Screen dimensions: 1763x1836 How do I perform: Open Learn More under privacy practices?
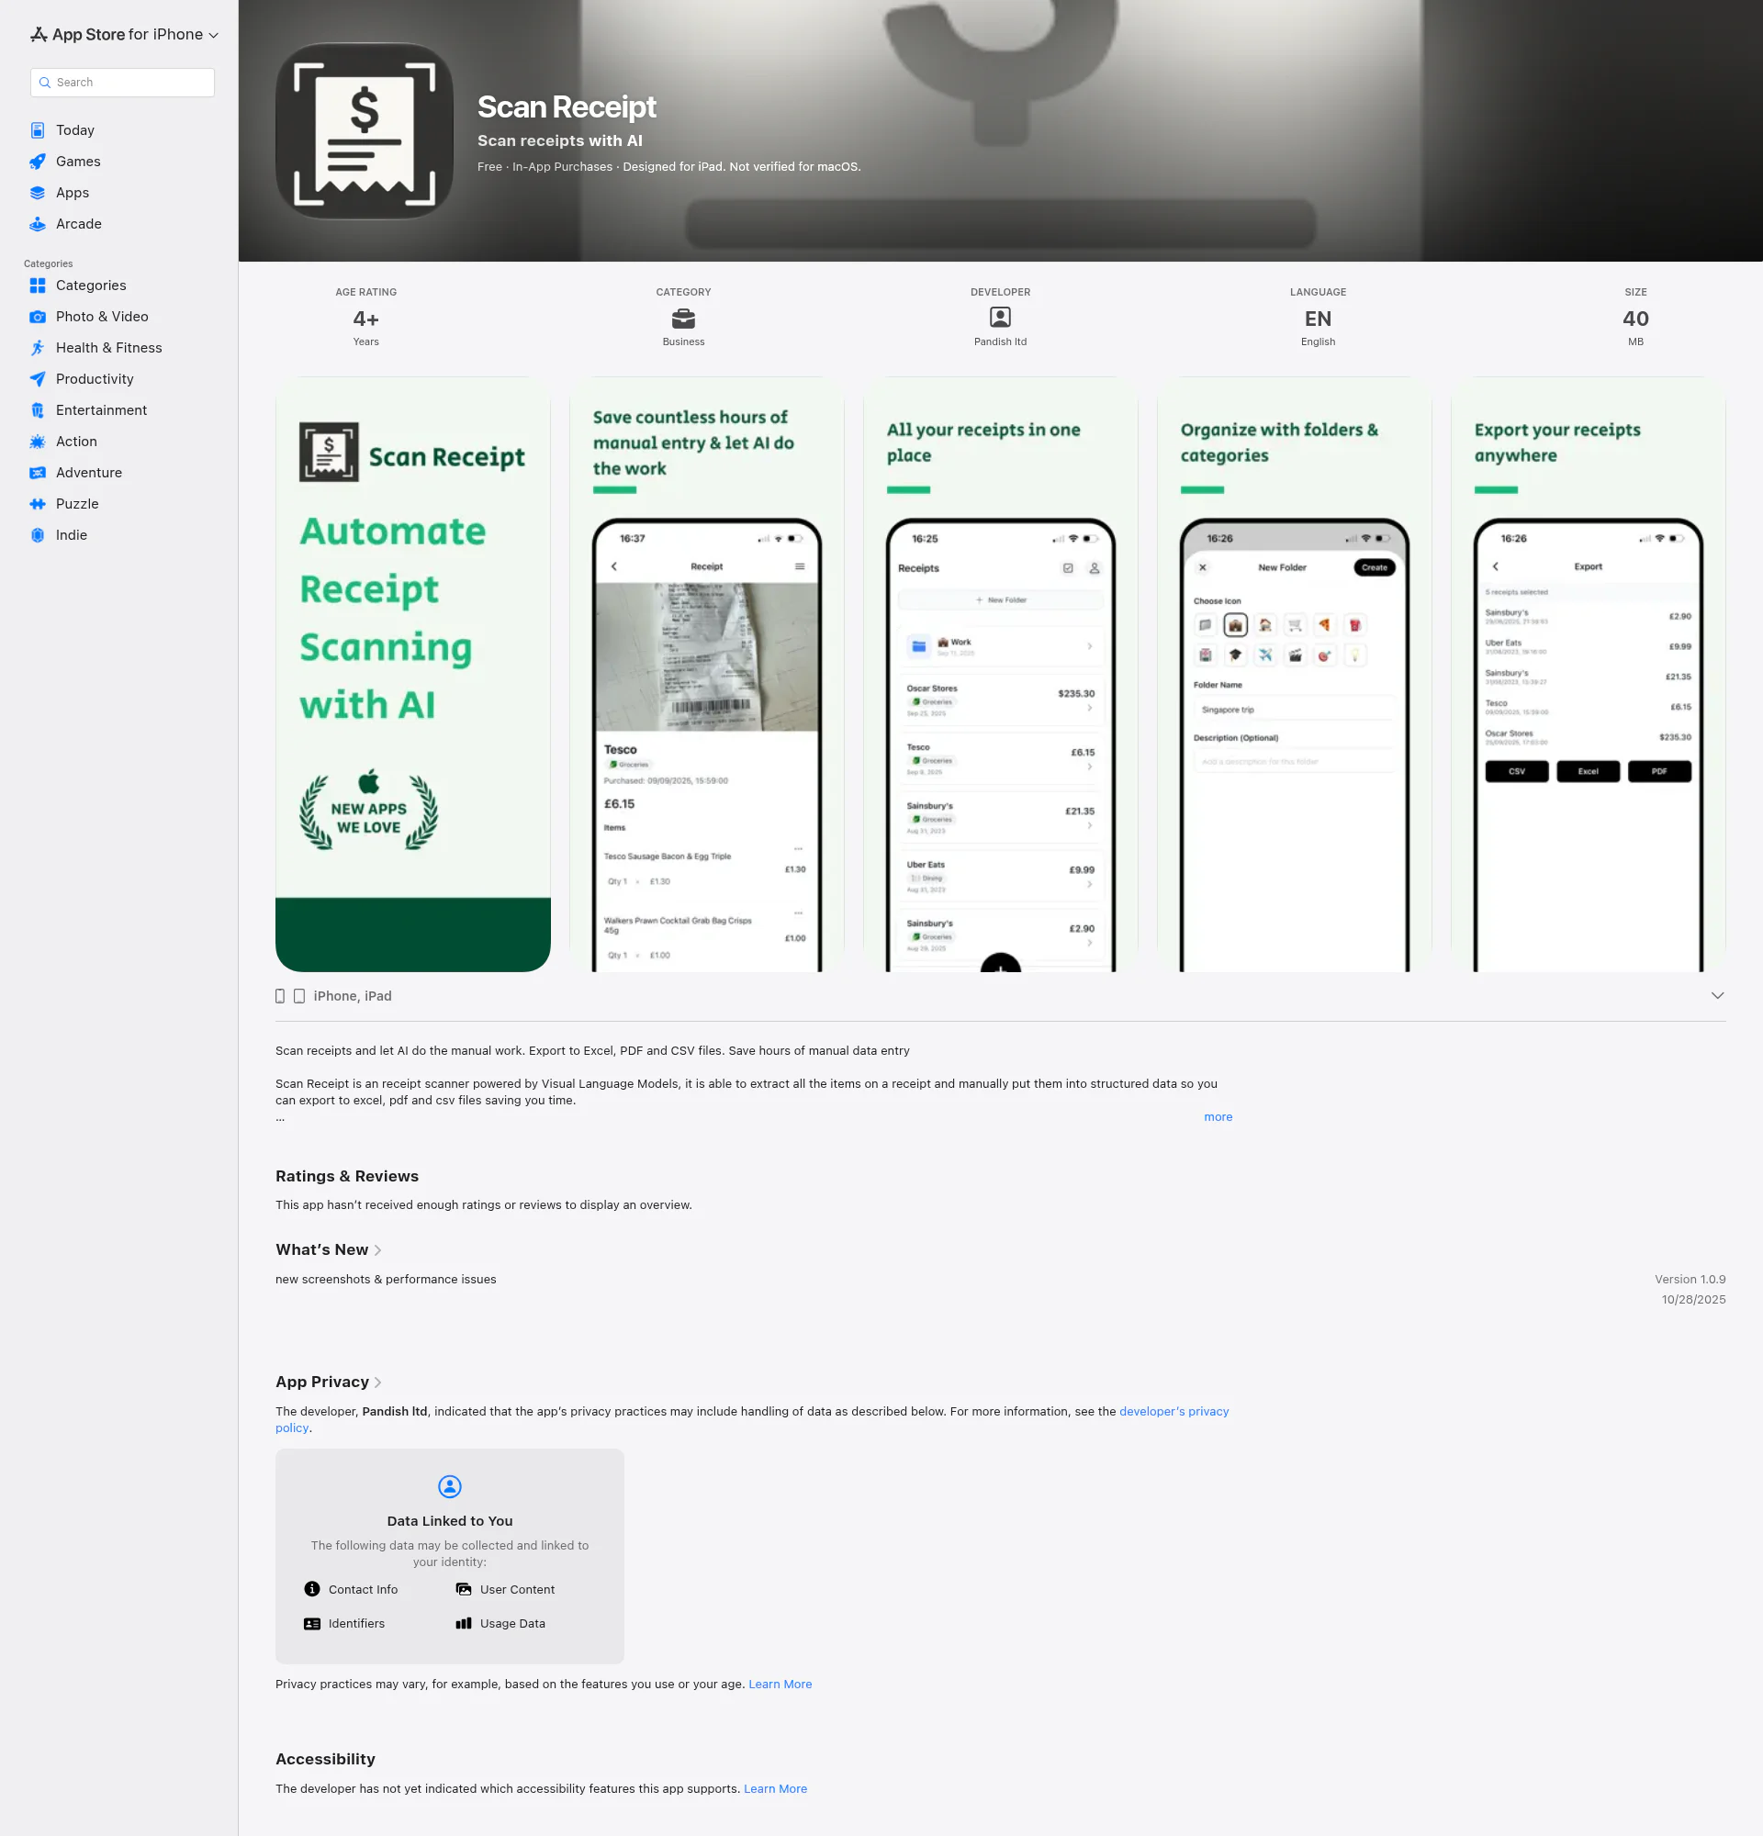[780, 1685]
